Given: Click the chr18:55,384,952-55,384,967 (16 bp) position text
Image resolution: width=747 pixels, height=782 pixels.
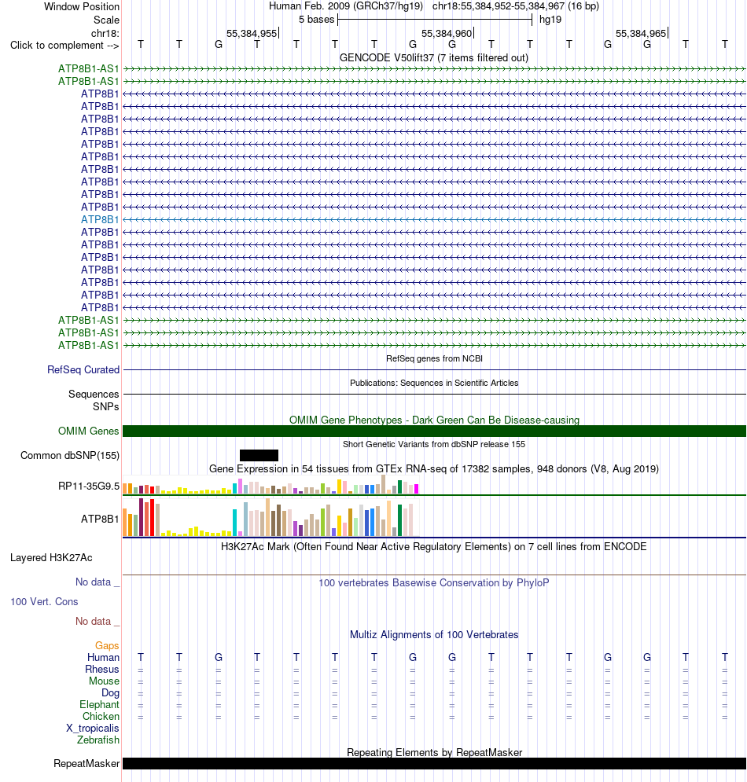Looking at the screenshot, I should pos(516,6).
